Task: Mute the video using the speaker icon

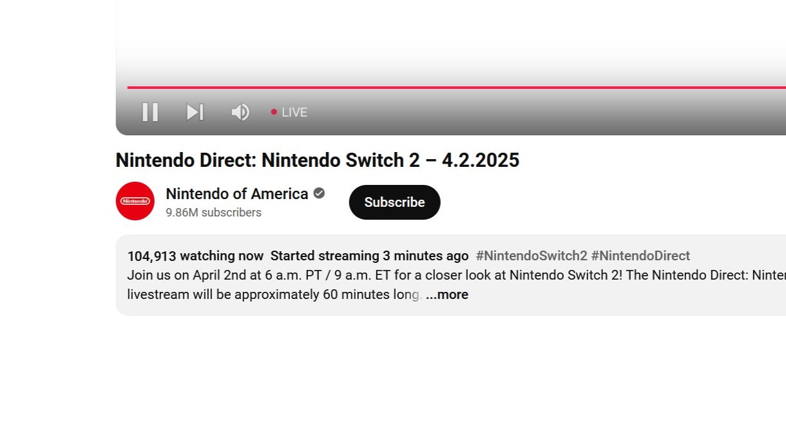Action: (x=240, y=112)
